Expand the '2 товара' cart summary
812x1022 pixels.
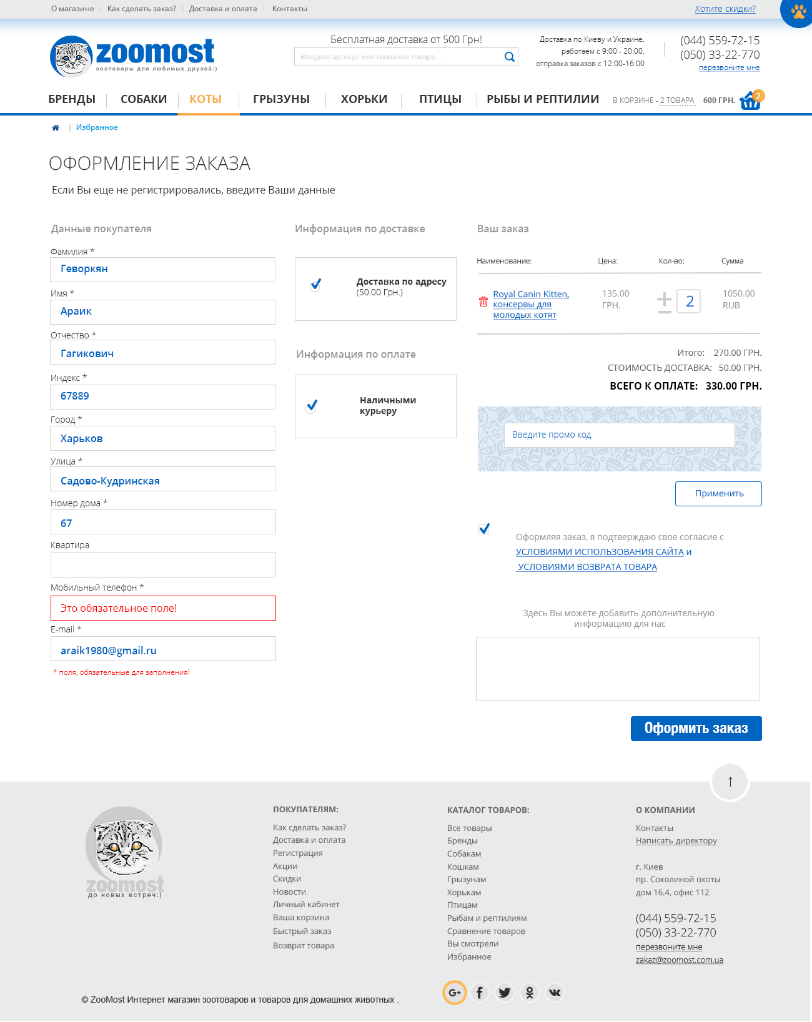(x=677, y=101)
